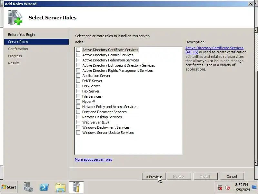Image resolution: width=258 pixels, height=194 pixels.
Task: Cancel the Add Roles Wizard
Action: (232, 177)
